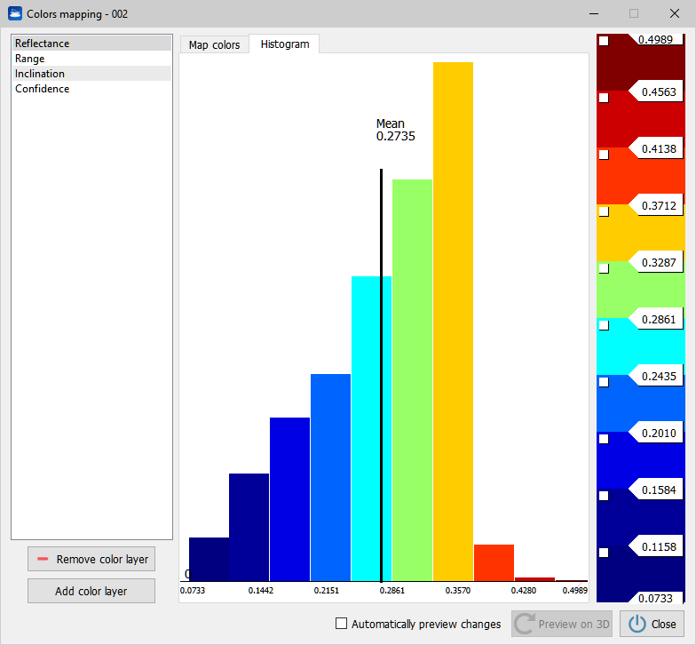
Task: Select Confidence in the layer list
Action: pyautogui.click(x=42, y=89)
